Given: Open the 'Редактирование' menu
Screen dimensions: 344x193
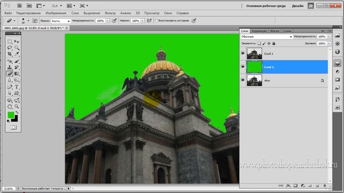Looking at the screenshot, I should (28, 13).
